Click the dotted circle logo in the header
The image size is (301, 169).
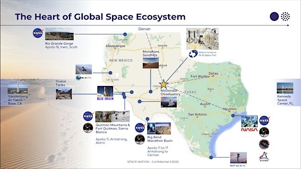tap(286, 17)
